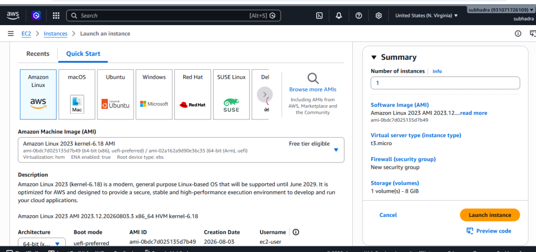Open the services grid menu
Screen dimensions: 536x252
point(56,15)
